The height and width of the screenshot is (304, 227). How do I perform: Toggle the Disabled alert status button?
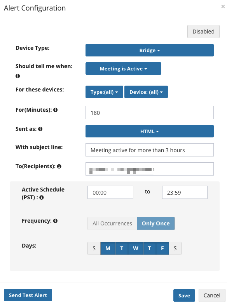pos(203,32)
